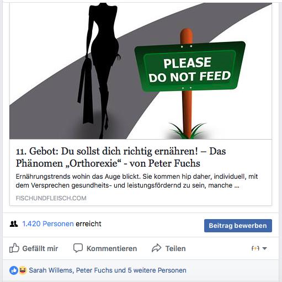Click Kommentieren to write a comment

pyautogui.click(x=112, y=248)
